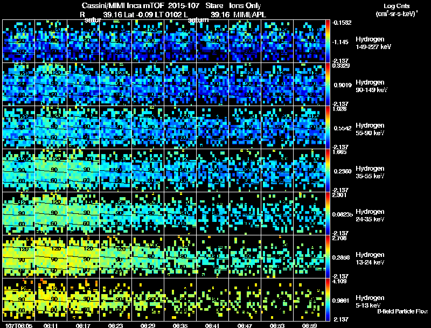Click the '06:35' time axis label
Screen dimensions: 431x328
point(180,326)
